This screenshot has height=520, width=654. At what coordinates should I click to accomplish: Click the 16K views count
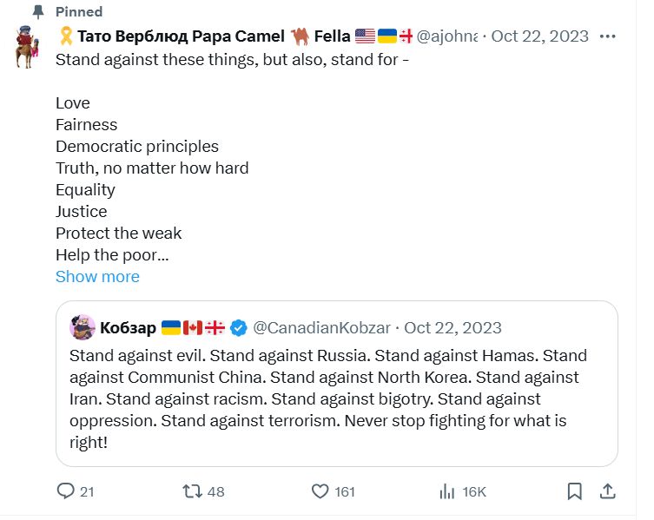pos(473,491)
